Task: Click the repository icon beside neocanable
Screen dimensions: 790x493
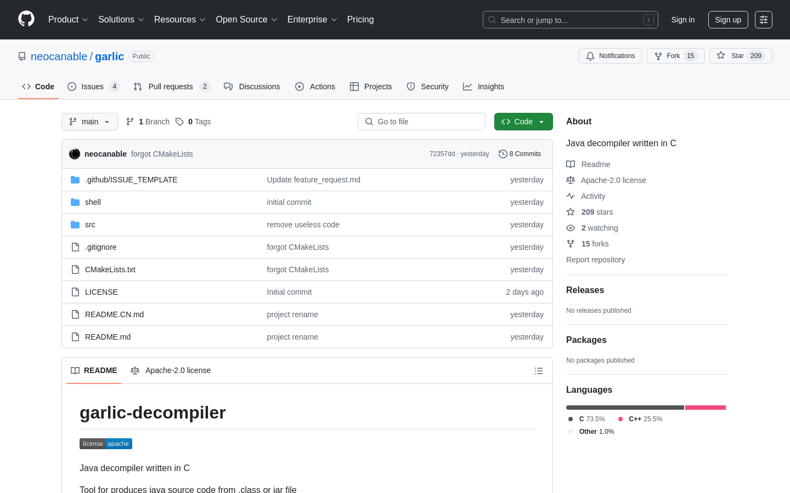Action: tap(22, 56)
